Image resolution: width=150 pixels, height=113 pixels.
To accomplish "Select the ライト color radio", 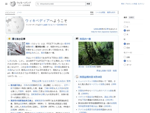I will (125, 61).
